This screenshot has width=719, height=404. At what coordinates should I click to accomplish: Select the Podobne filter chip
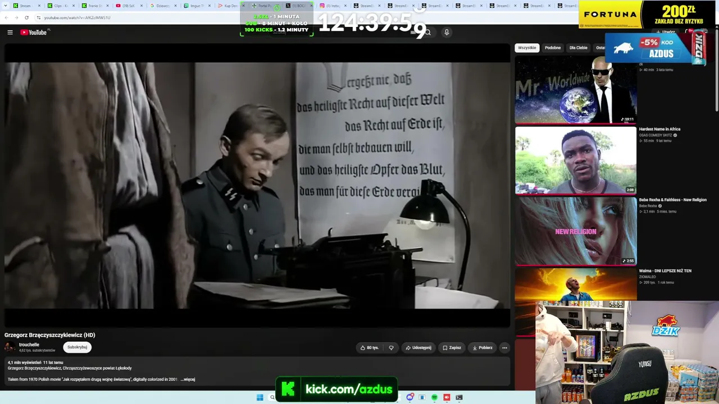click(553, 48)
